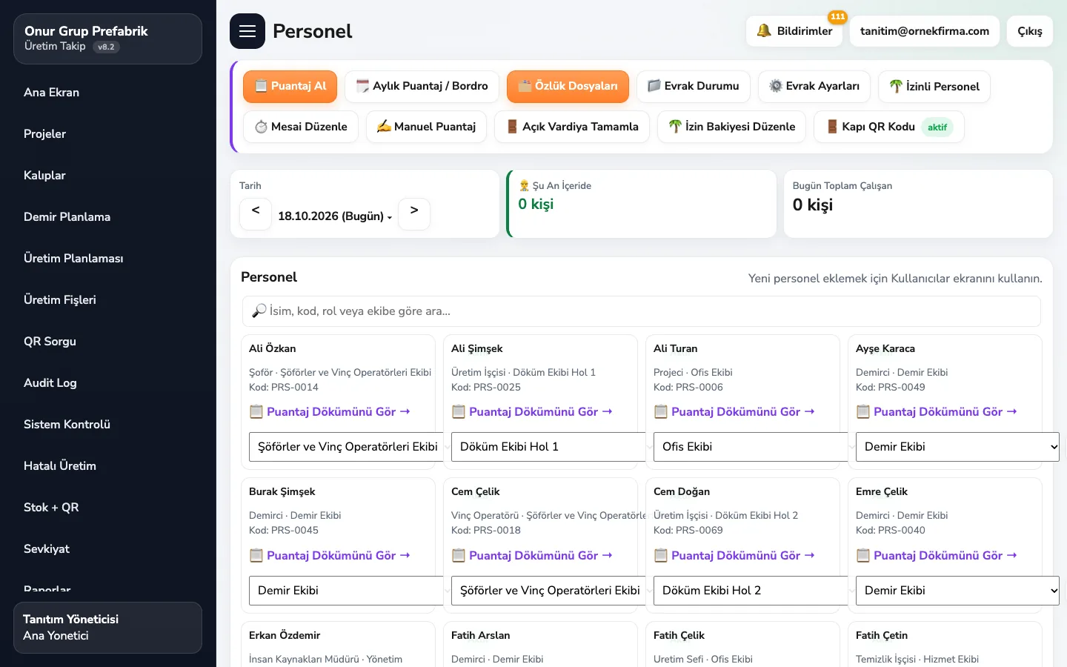Open the hamburger menu icon
This screenshot has height=667, width=1067.
coord(247,31)
